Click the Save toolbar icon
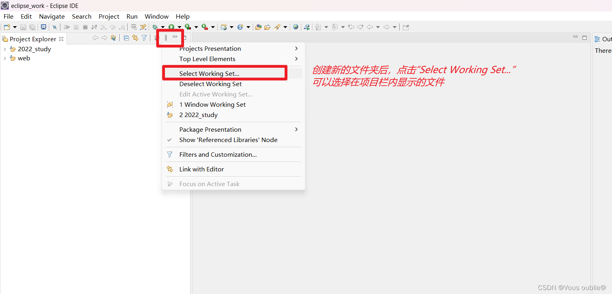The image size is (612, 294). (23, 27)
